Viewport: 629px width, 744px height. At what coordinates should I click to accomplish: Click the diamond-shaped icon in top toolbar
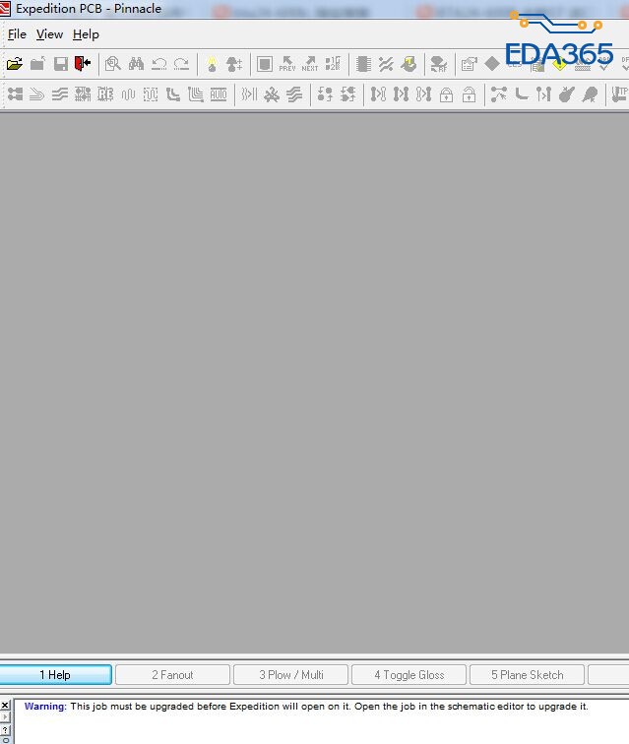click(492, 64)
